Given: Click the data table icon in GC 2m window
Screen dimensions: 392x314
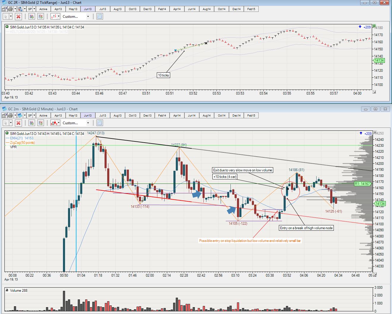Looking at the screenshot, I should click(100, 123).
